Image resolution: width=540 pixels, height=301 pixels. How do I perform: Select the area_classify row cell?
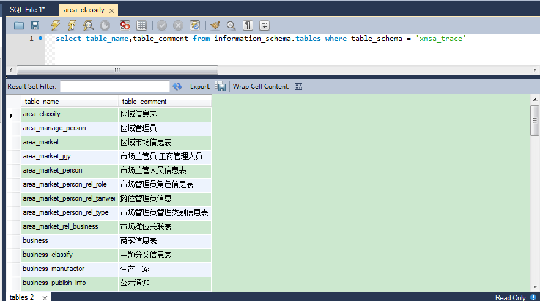[70, 114]
